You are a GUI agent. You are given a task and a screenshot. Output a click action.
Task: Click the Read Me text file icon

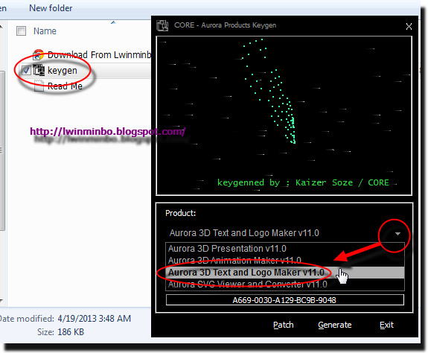[x=39, y=86]
